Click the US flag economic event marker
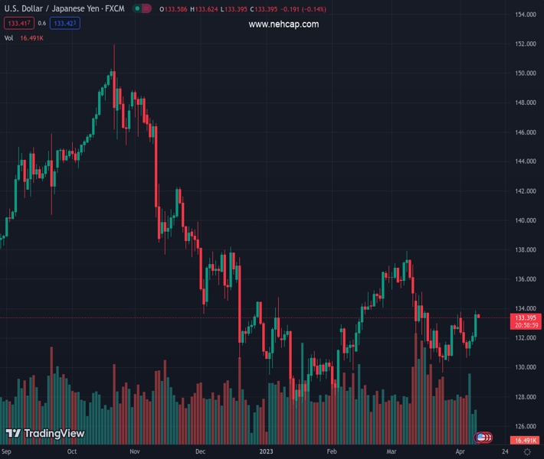The image size is (544, 459). [x=481, y=438]
